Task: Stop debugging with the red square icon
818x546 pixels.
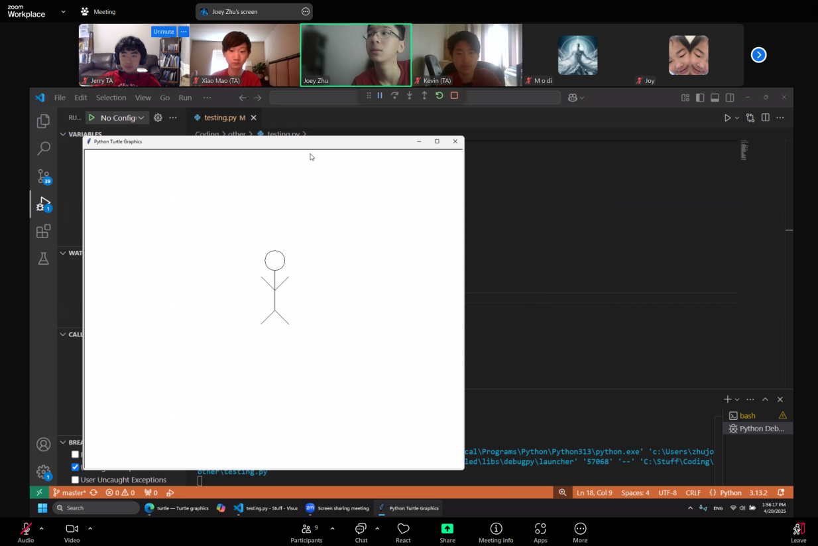Action: click(454, 96)
